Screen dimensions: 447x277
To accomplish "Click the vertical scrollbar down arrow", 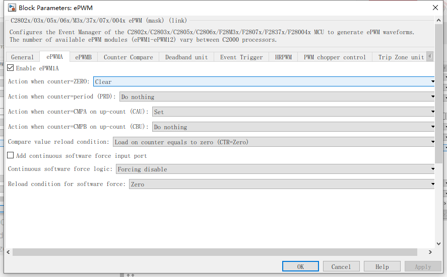I will tap(439, 244).
